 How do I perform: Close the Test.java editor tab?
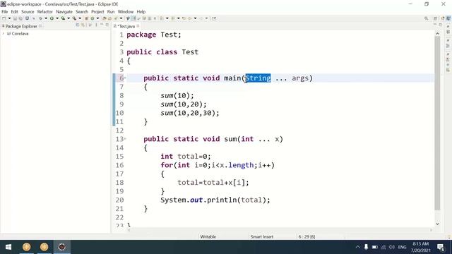click(x=138, y=26)
